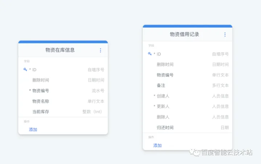The height and width of the screenshot is (164, 261).
Task: Click 添加 in the 物资借用记录 card
Action: pos(157,145)
